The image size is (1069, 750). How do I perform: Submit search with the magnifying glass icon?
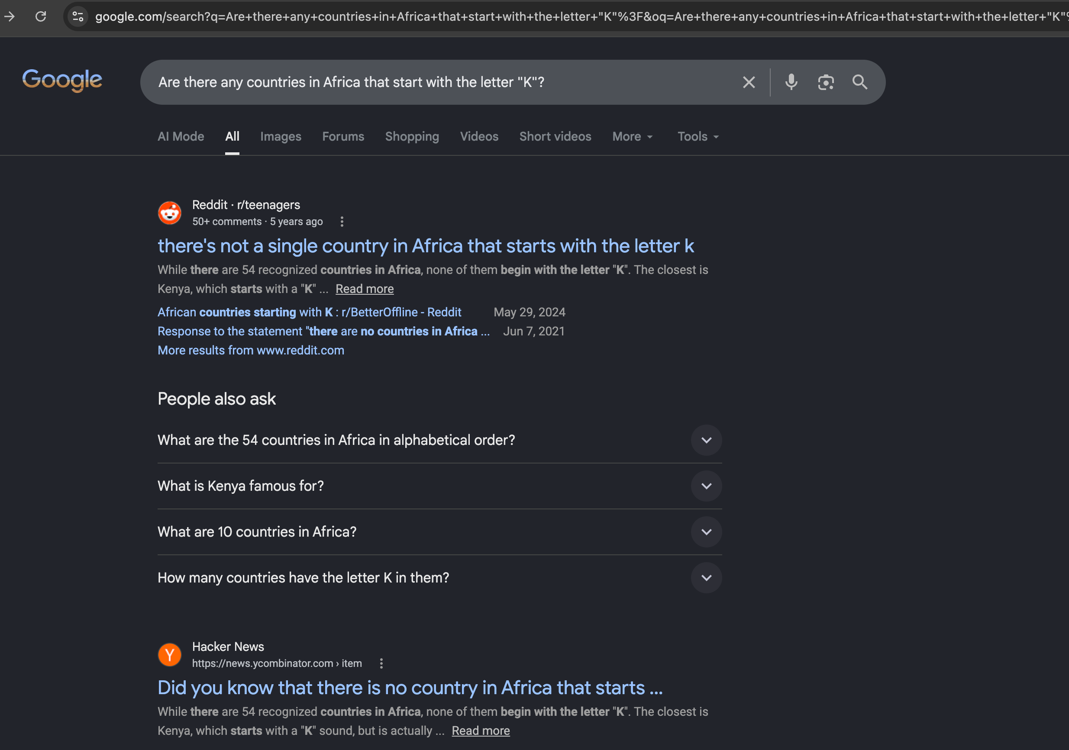[859, 82]
